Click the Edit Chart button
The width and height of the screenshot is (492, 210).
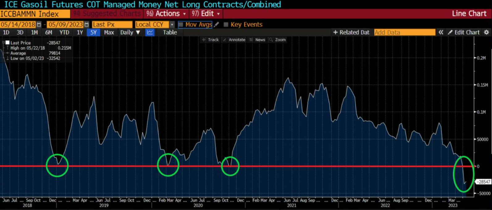click(464, 32)
